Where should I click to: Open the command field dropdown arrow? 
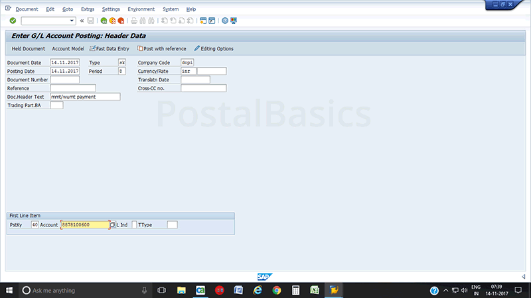[x=72, y=21]
